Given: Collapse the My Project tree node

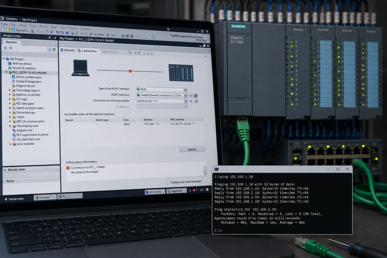Looking at the screenshot, I should pos(4,59).
